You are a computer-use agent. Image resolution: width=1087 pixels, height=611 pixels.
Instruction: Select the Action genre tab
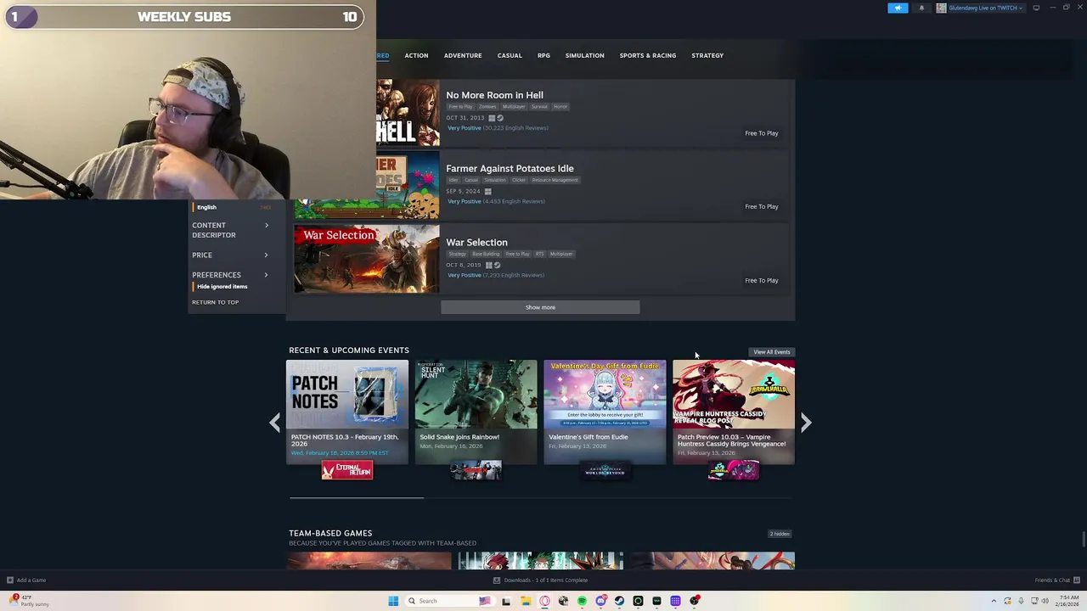[x=416, y=55]
